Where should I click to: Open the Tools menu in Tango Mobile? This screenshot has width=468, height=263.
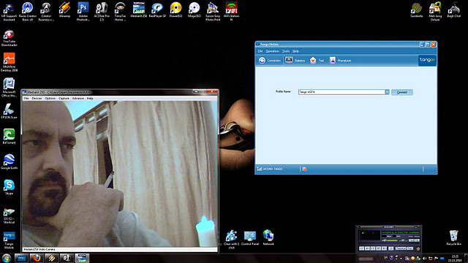[286, 51]
